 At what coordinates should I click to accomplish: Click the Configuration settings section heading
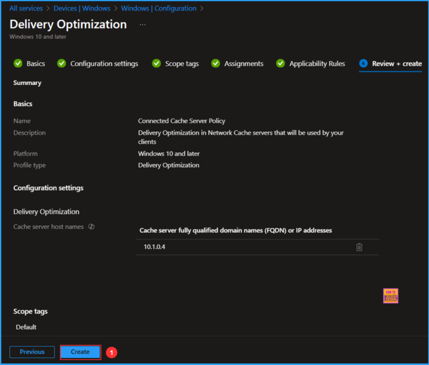[x=49, y=188]
